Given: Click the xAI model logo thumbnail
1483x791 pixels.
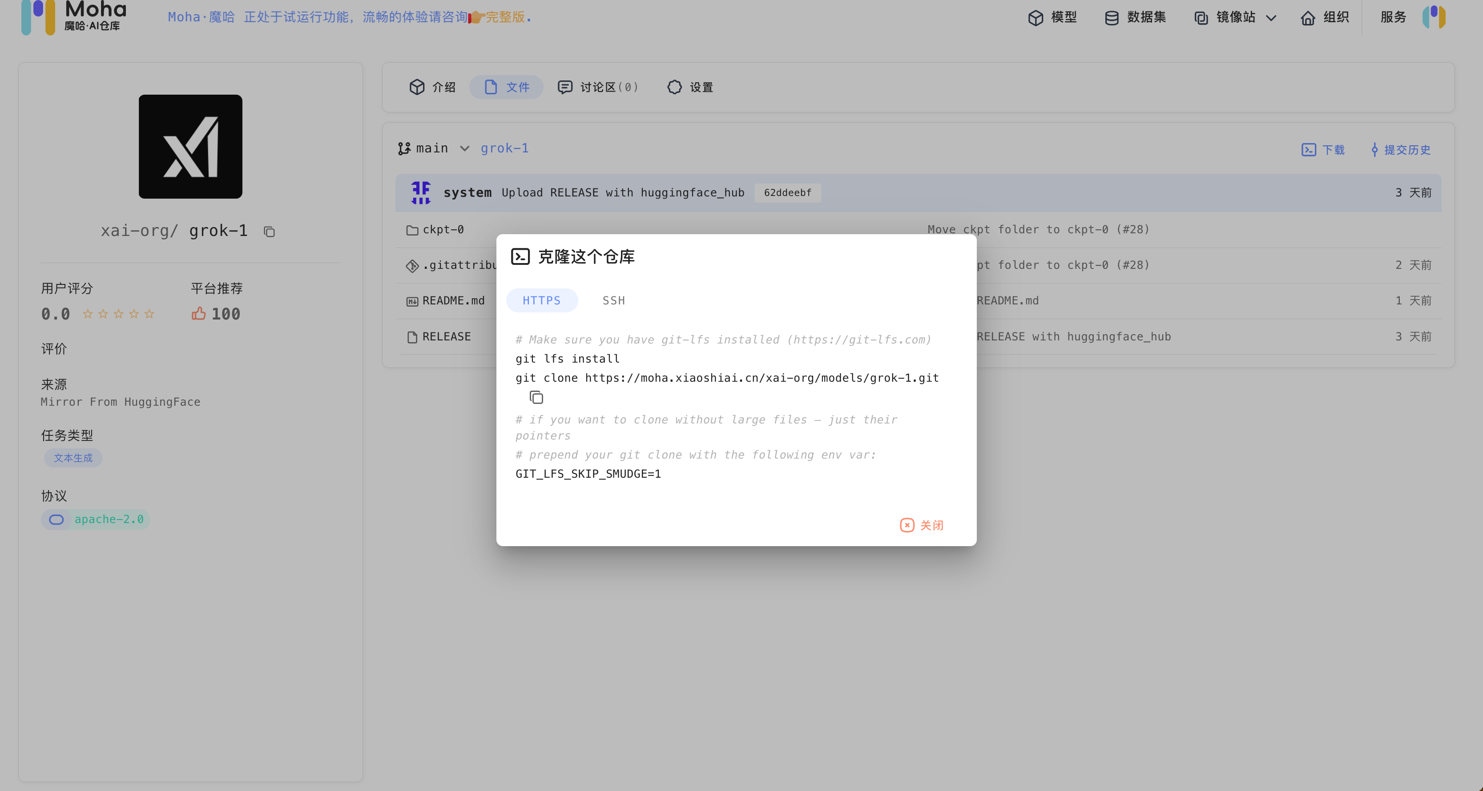Looking at the screenshot, I should tap(190, 147).
